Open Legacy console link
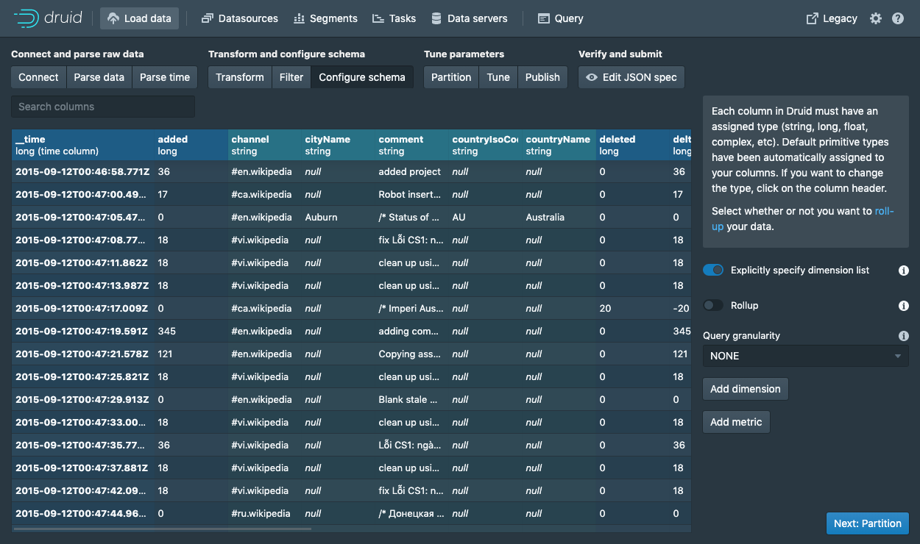Screen dimensions: 920x544 (832, 18)
